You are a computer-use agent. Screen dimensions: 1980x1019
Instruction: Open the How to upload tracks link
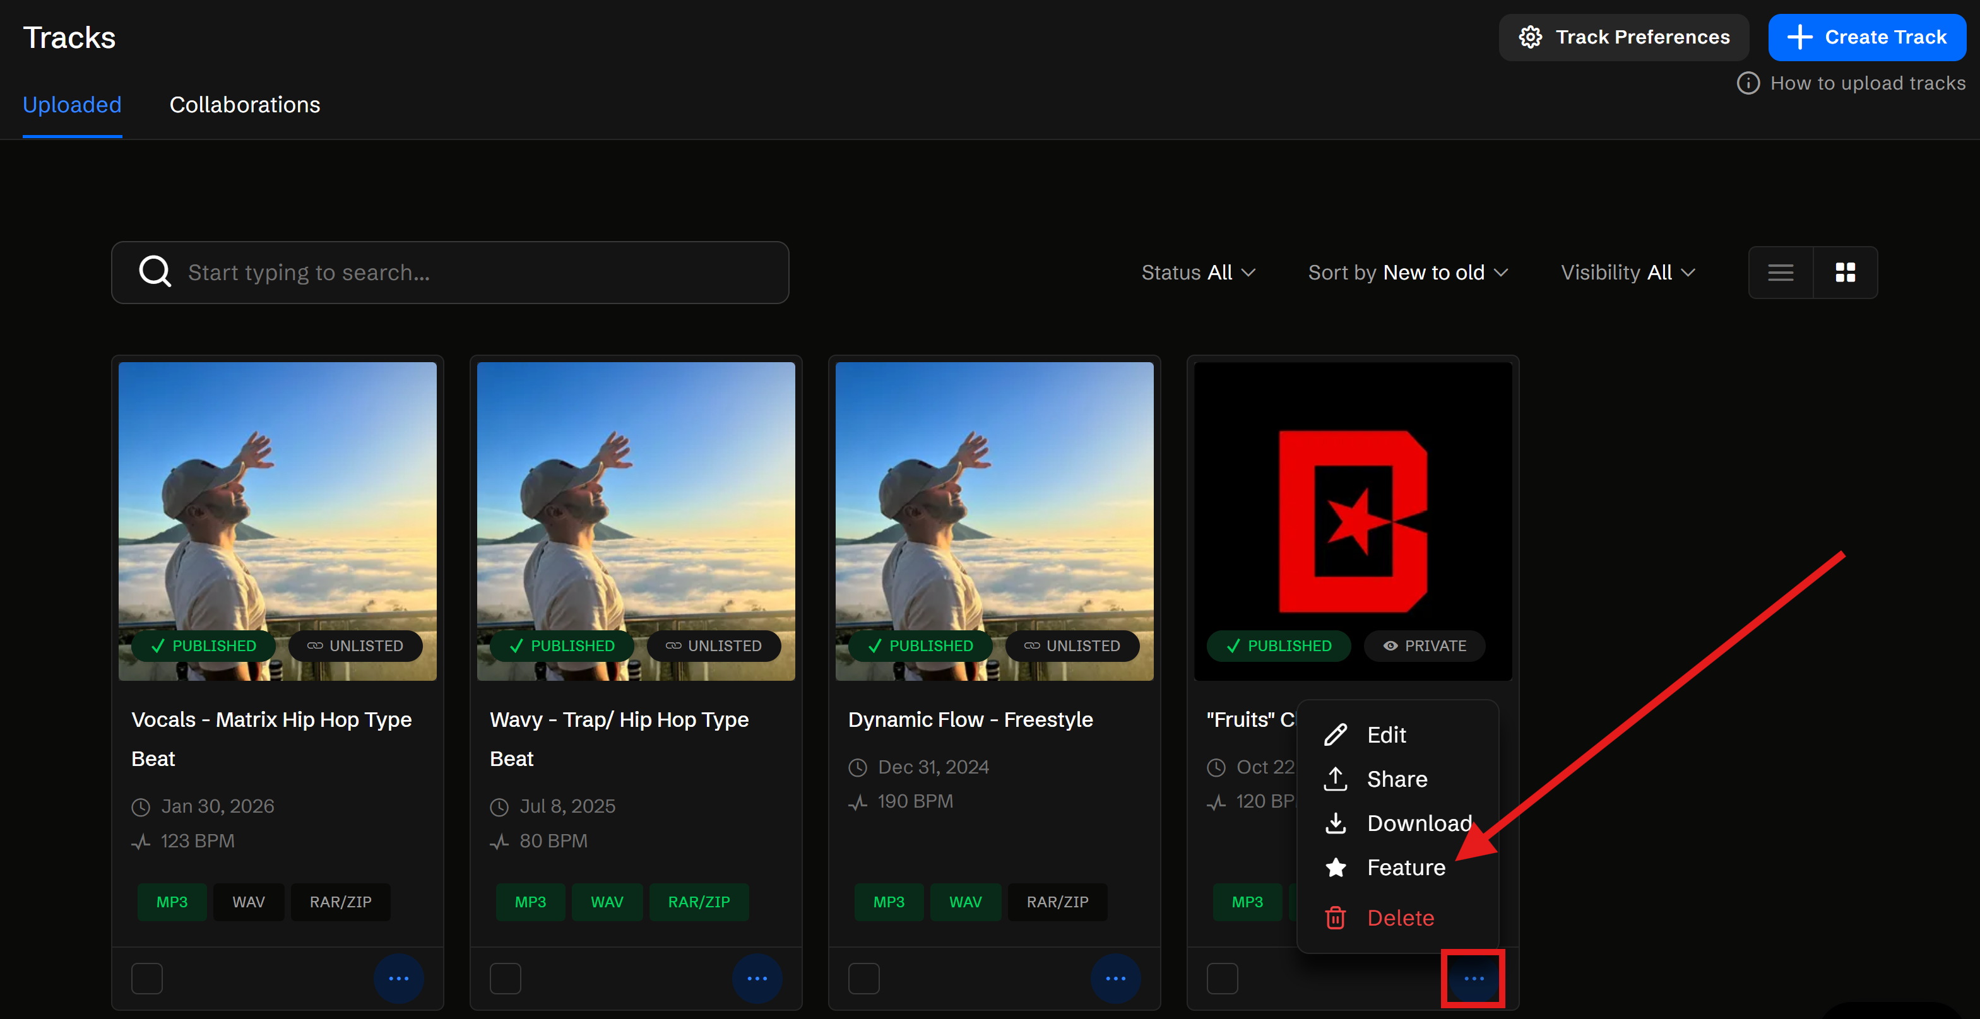[x=1867, y=83]
